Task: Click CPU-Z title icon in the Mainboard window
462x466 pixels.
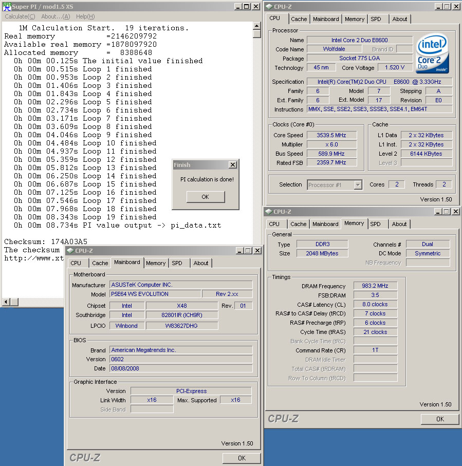Action: [70, 251]
